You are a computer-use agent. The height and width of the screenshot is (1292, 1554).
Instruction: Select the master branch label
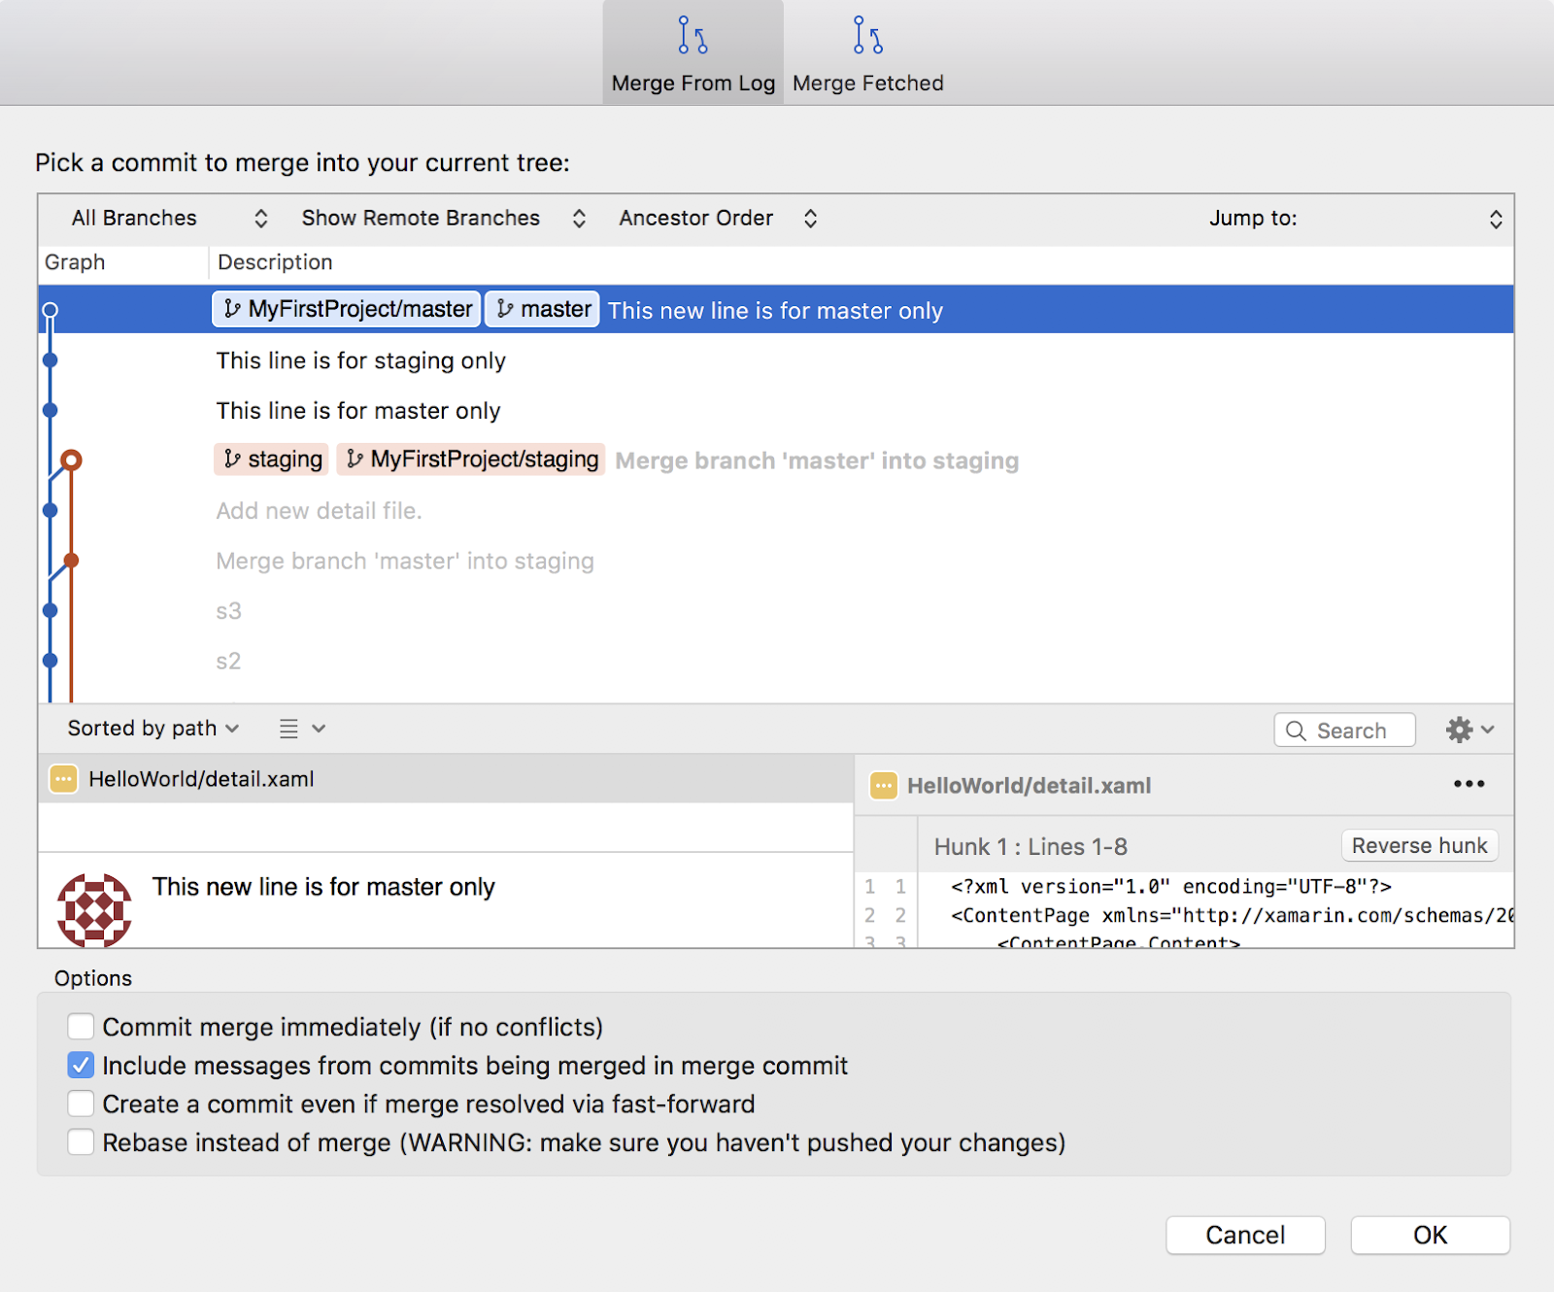coord(542,309)
